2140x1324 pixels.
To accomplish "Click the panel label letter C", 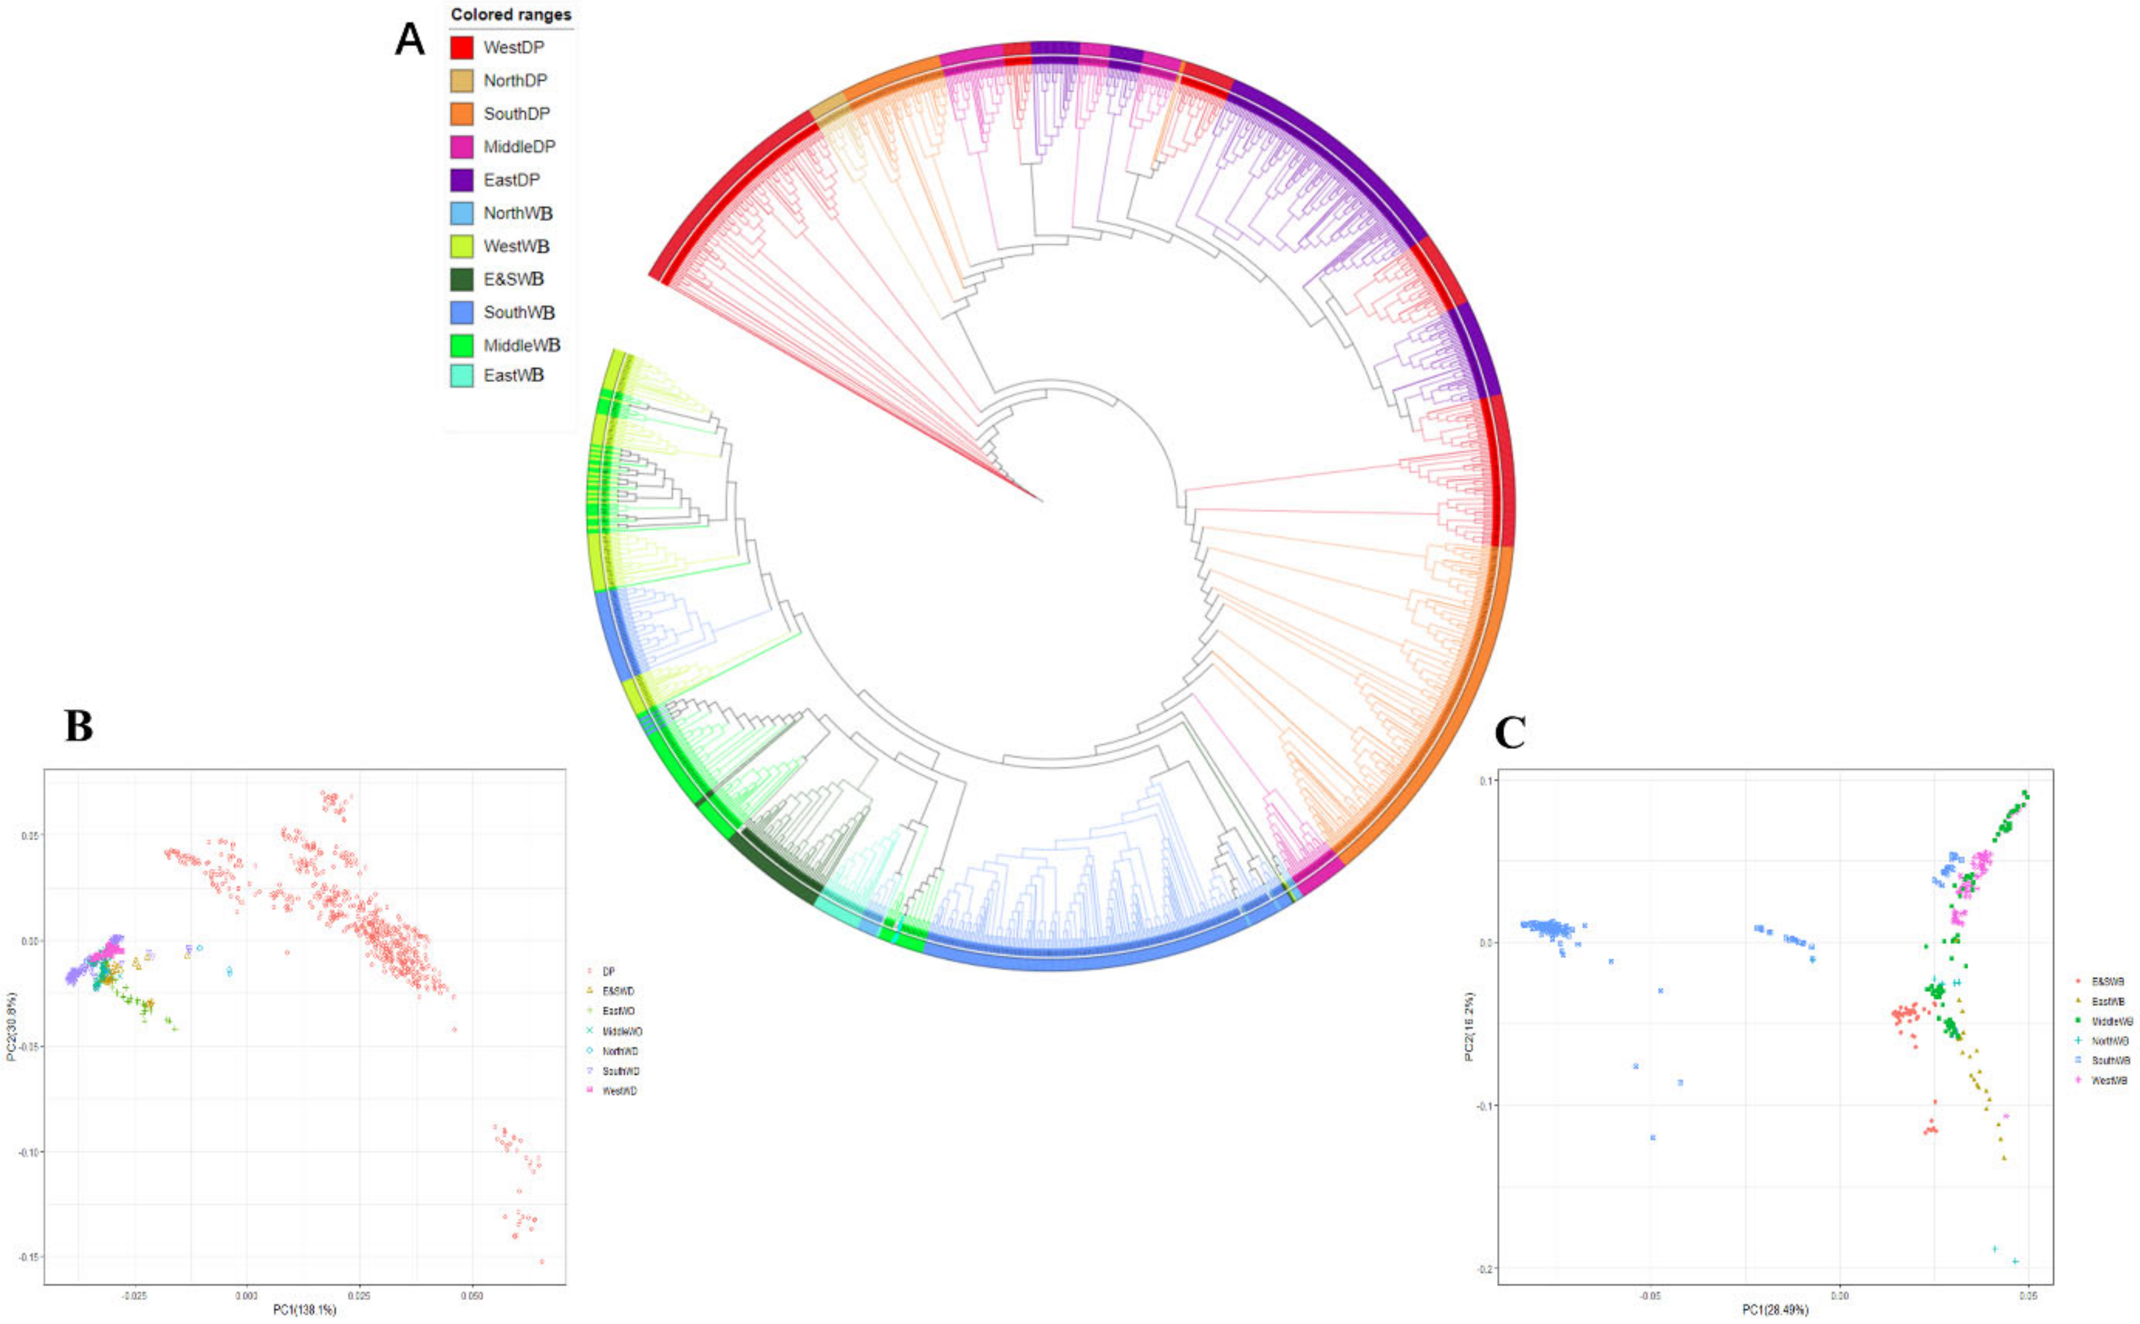I will point(1510,733).
